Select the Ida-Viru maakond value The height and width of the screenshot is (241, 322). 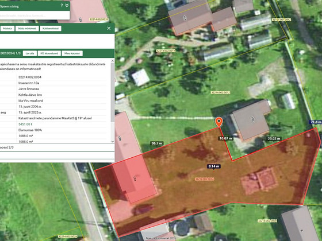coord(30,100)
